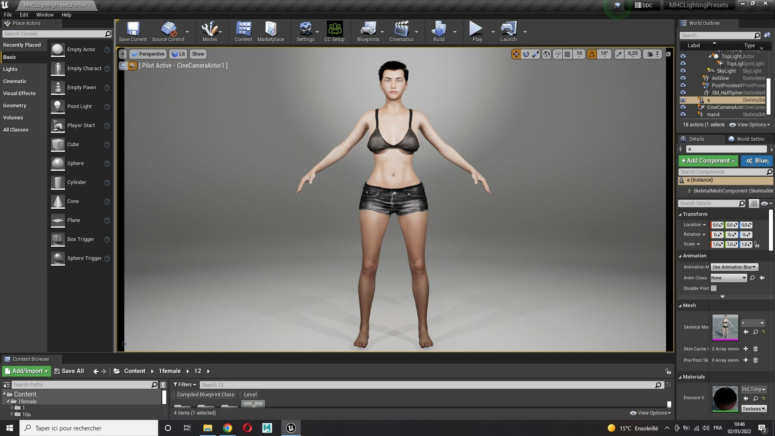This screenshot has width=775, height=436.
Task: Pick the Player Start actor icon
Action: (x=58, y=126)
